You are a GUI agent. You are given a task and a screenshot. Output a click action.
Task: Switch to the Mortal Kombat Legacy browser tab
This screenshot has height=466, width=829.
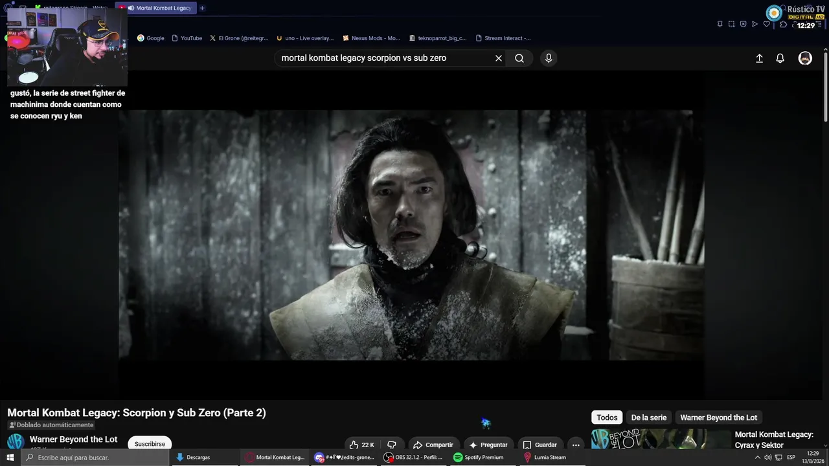click(155, 8)
